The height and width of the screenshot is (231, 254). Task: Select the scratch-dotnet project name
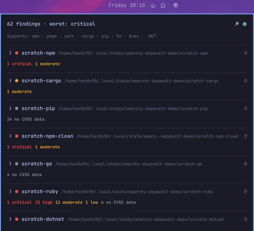point(43,219)
